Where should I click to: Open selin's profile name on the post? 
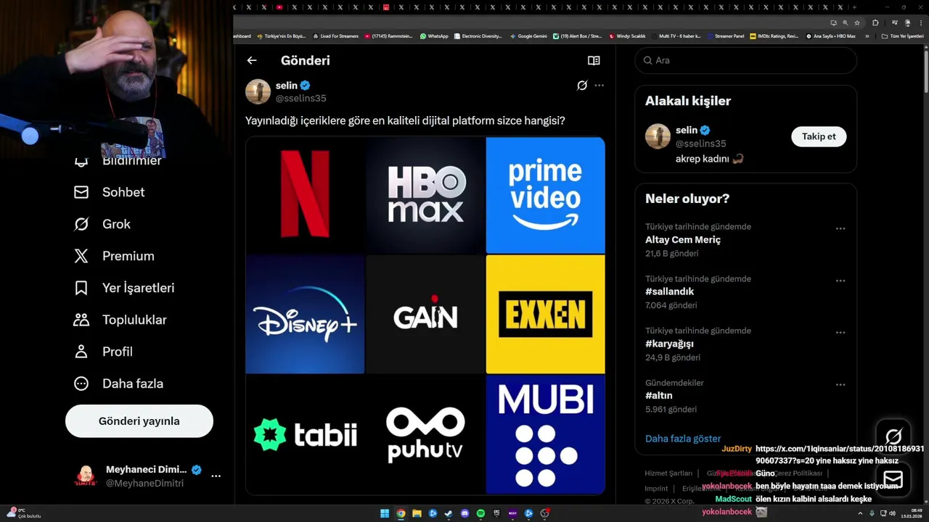(x=287, y=86)
